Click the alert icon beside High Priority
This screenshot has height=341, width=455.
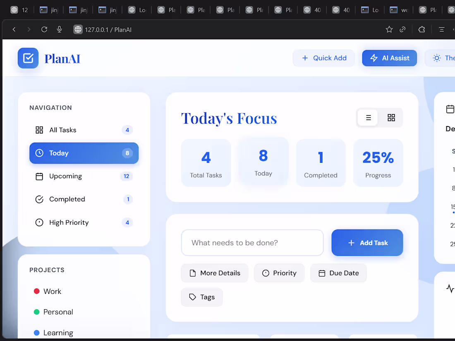[39, 222]
